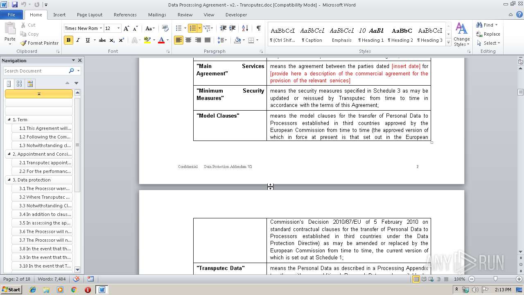Toggle Bold formatting
This screenshot has height=295, width=524.
point(68,40)
